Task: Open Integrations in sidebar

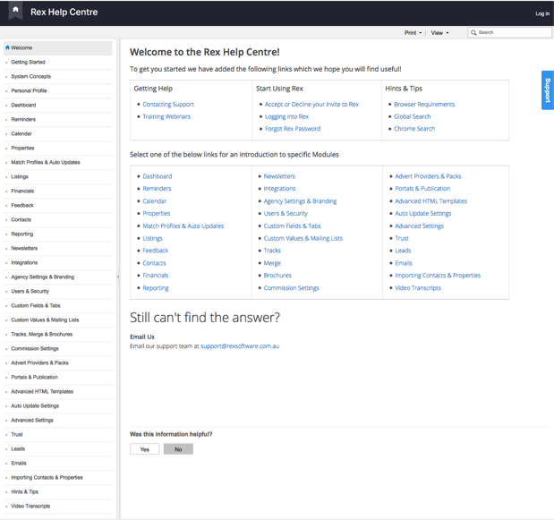Action: coord(24,263)
